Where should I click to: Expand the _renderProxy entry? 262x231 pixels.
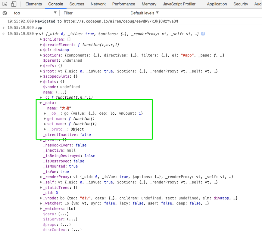(41, 177)
